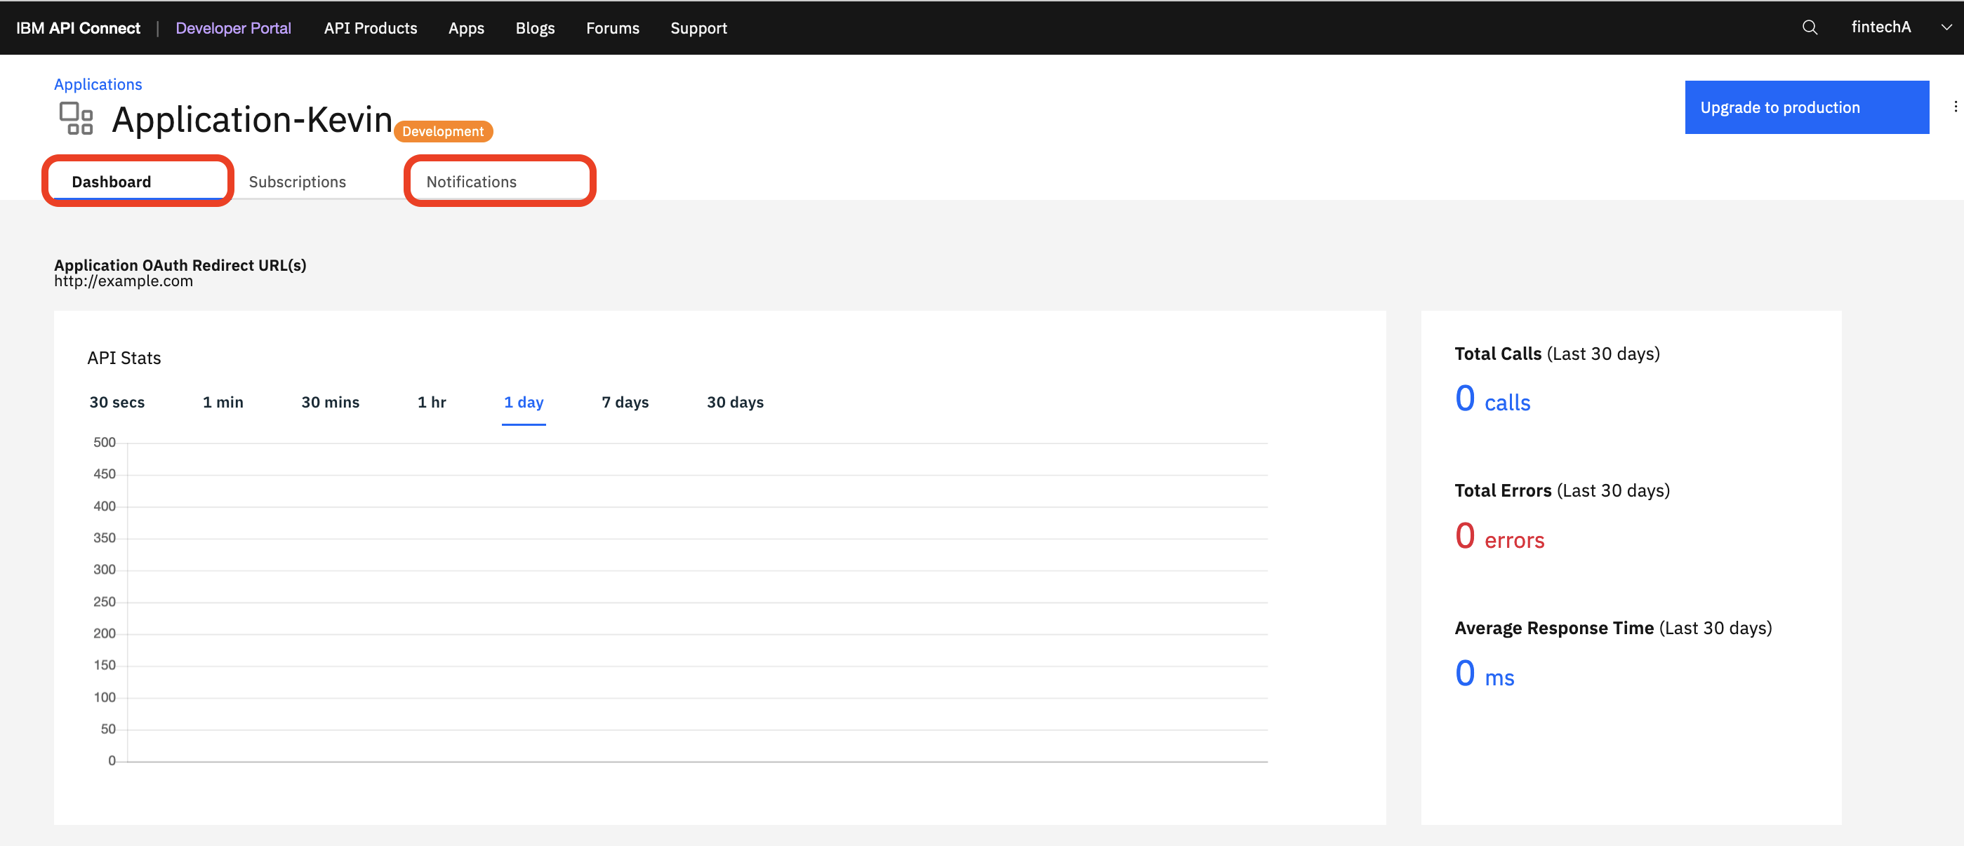Open the Forums page

click(x=612, y=28)
